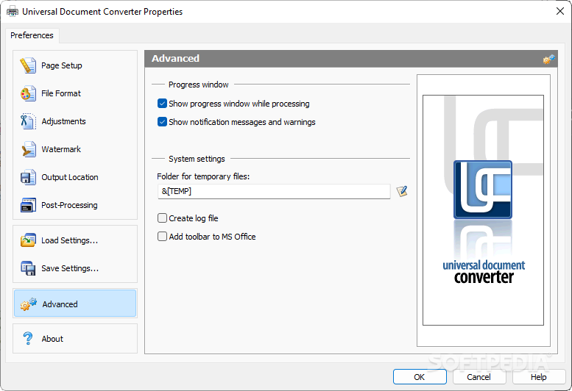
Task: Click the 'Show progress window while processing' label
Action: click(x=239, y=104)
